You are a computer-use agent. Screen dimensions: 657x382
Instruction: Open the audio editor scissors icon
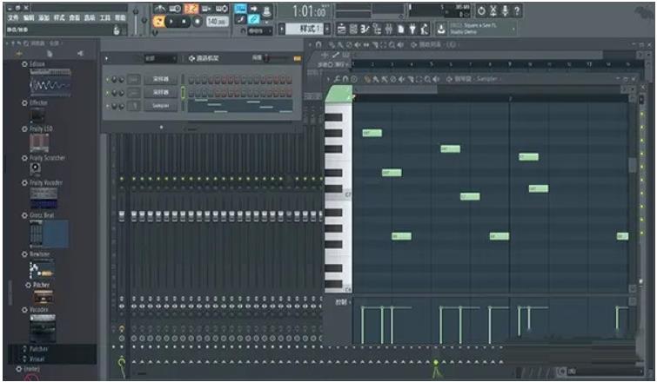493,10
